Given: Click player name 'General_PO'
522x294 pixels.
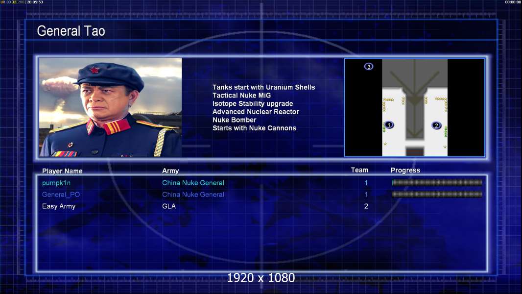Looking at the screenshot, I should (61, 195).
